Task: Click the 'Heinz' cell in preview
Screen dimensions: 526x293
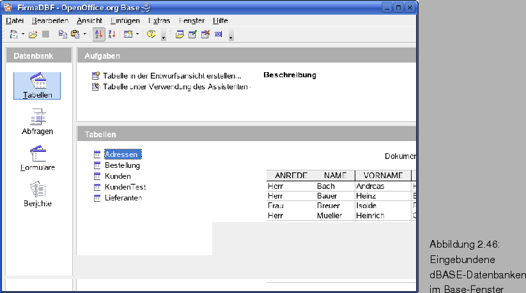Action: point(366,196)
